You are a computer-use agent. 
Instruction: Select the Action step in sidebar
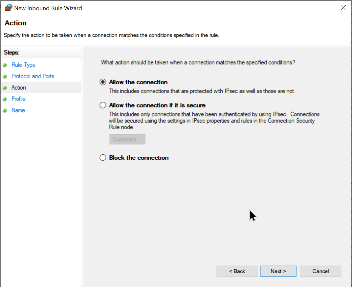pos(19,87)
